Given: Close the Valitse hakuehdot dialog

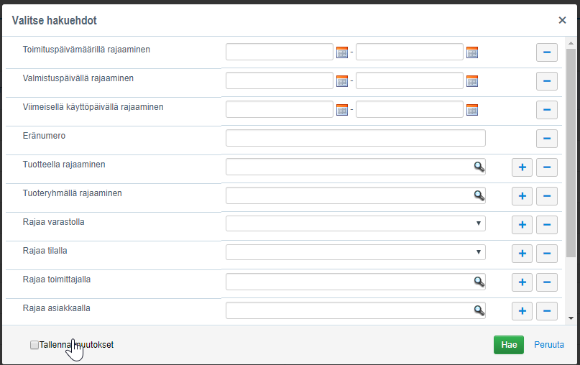Looking at the screenshot, I should 562,20.
